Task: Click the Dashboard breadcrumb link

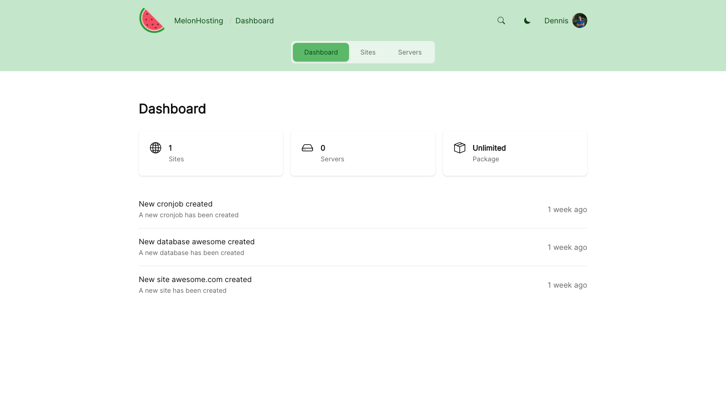Action: tap(254, 21)
